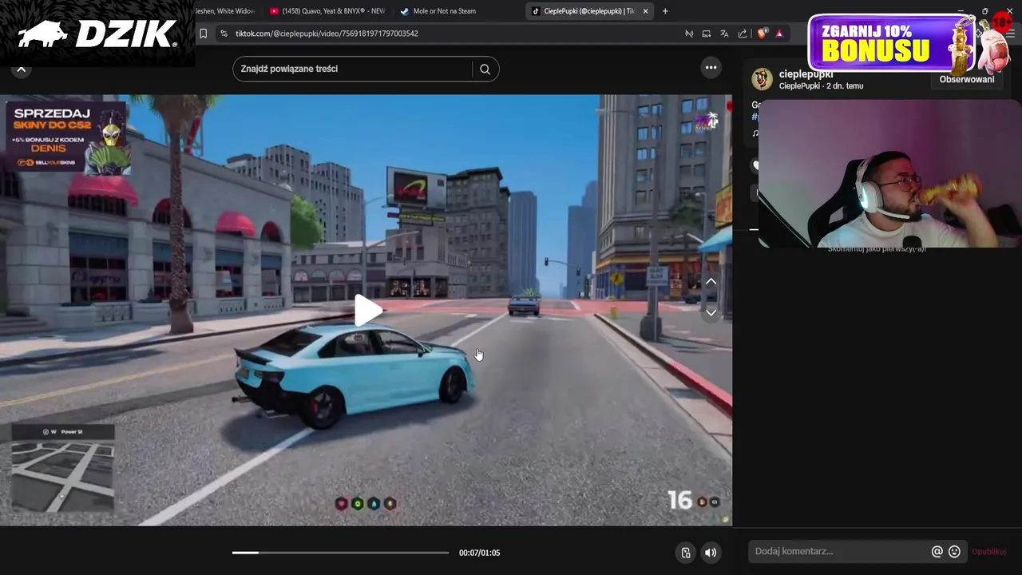Click the search magnifier icon

click(x=485, y=69)
